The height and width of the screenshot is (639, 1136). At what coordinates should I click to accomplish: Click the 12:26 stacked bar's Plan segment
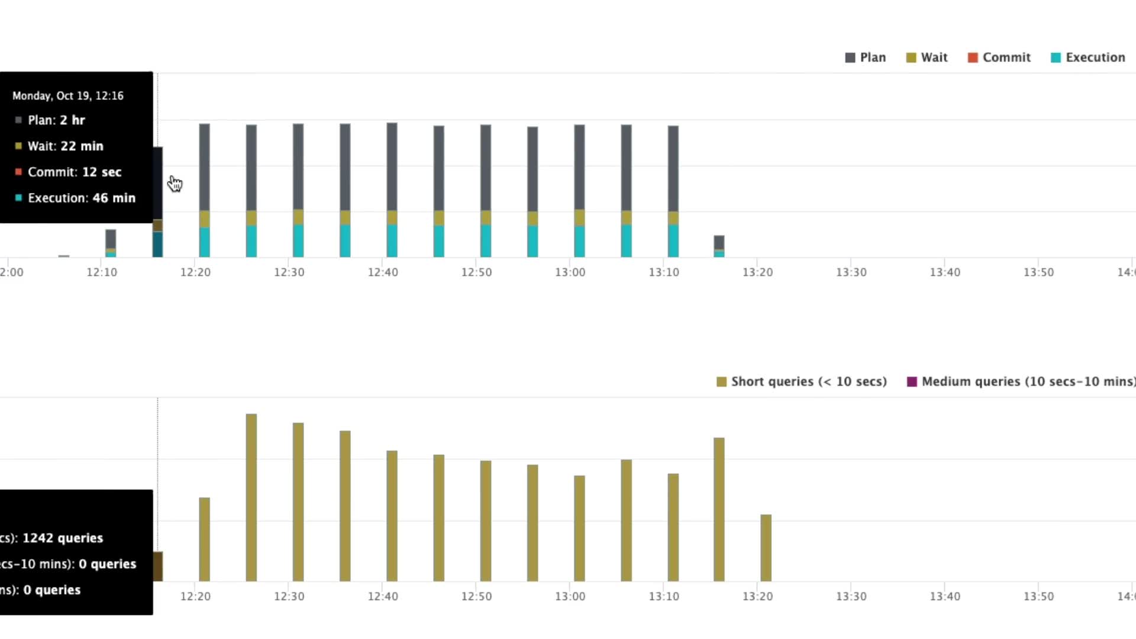pos(251,167)
